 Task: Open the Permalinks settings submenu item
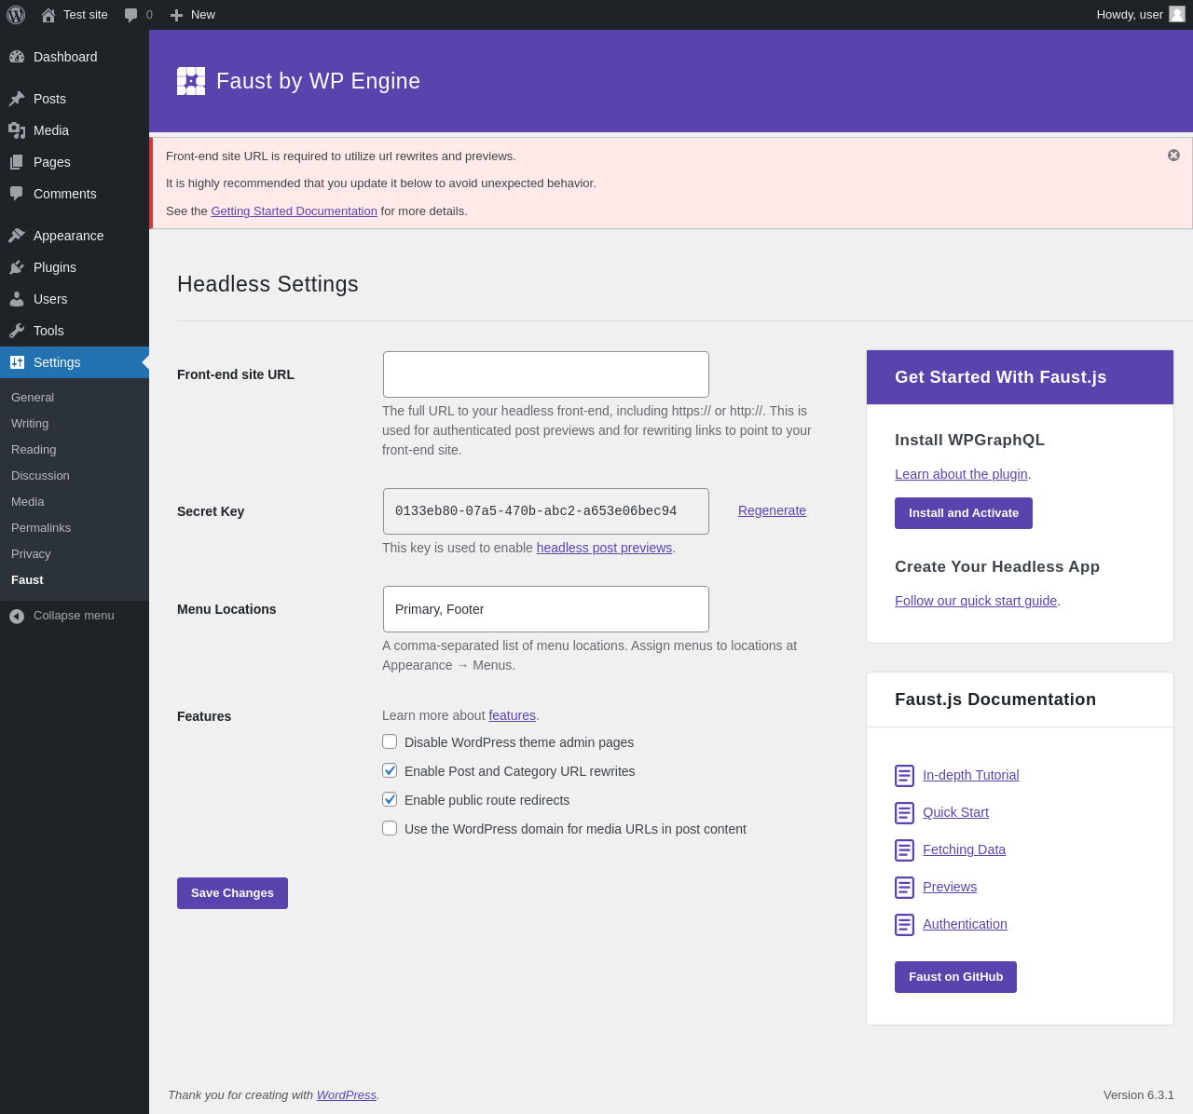coord(41,527)
